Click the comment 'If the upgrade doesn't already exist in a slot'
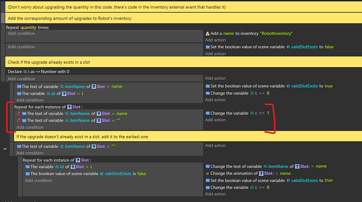Viewport: 362px width, 202px height. click(187, 136)
